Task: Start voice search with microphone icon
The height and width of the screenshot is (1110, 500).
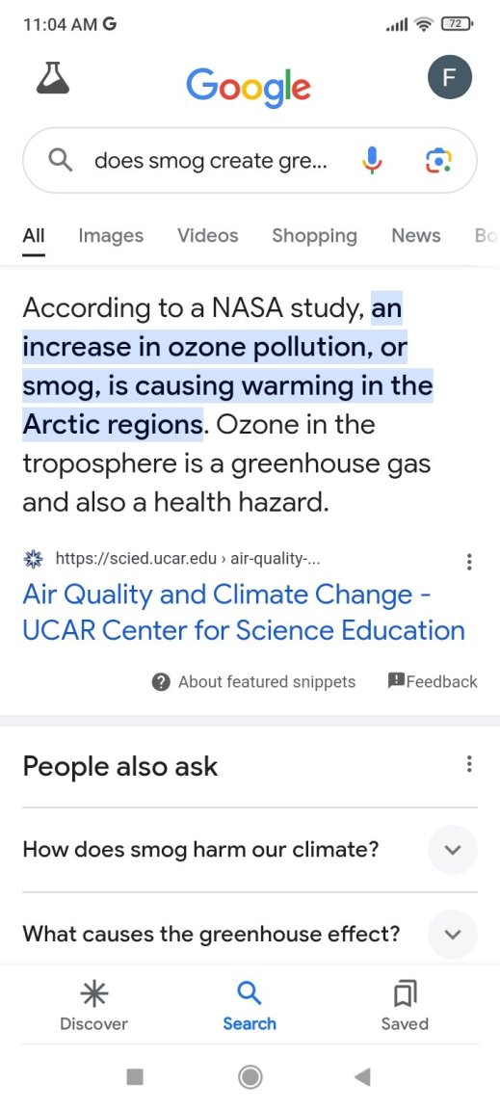Action: coord(372,161)
